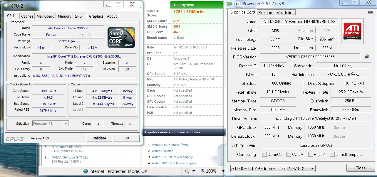Click the zoom magnifier icon in status bar
Screen dimensions: 377x177
click(203, 171)
